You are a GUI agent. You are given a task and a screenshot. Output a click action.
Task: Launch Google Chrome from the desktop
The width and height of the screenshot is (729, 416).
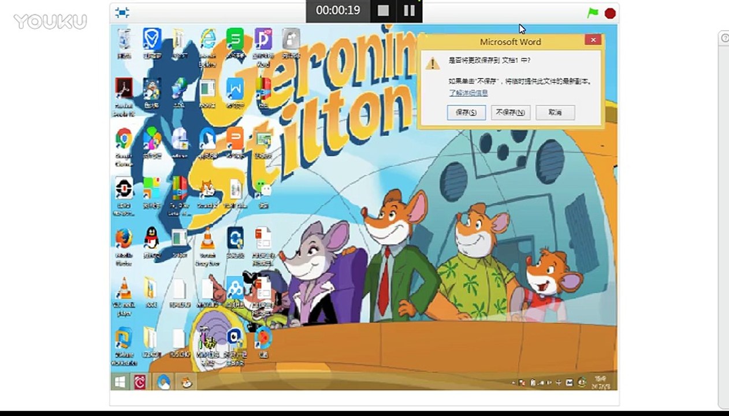124,139
